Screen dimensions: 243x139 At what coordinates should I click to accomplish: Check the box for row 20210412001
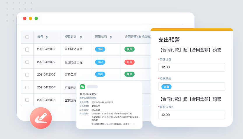click(27, 50)
